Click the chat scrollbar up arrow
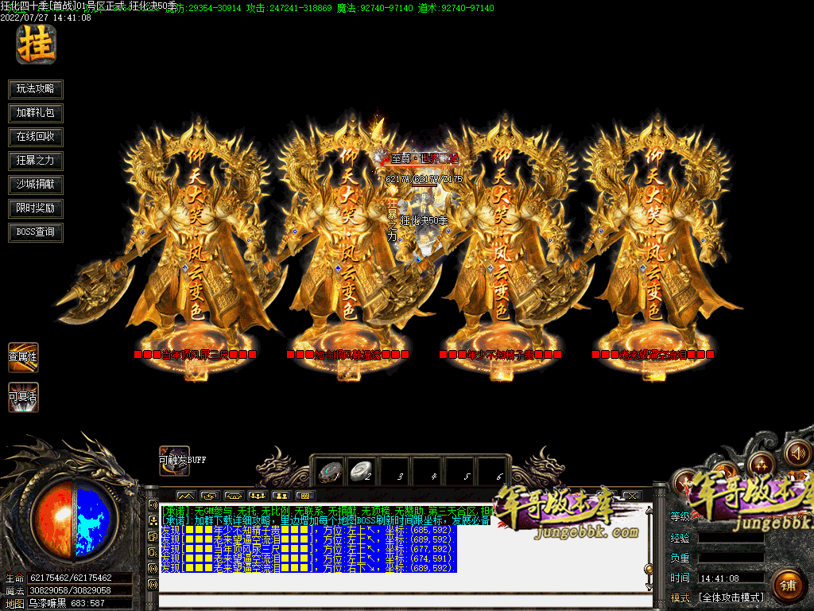Image resolution: width=814 pixels, height=611 pixels. point(649,512)
